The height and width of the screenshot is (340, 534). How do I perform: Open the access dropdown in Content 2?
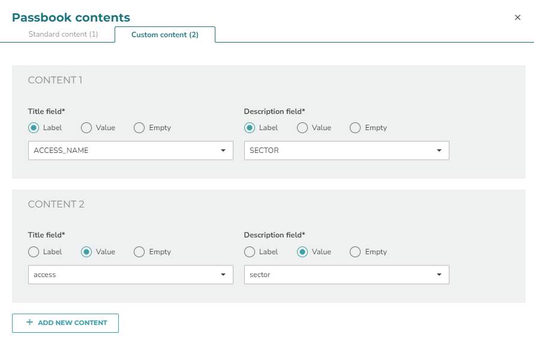coord(130,275)
